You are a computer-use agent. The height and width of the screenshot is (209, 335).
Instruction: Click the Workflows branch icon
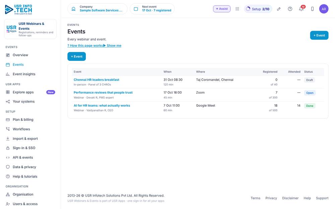[8, 129]
